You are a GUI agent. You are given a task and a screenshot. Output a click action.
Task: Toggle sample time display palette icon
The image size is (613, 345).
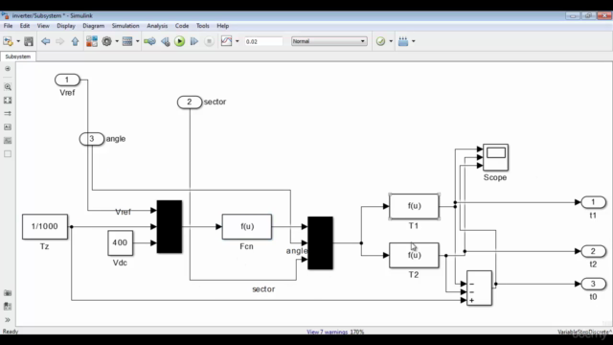[8, 113]
